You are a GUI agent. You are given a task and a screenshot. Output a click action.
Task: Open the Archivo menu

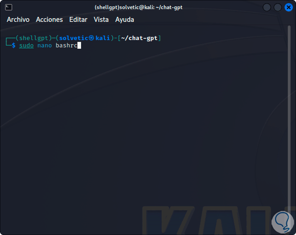[x=18, y=20]
